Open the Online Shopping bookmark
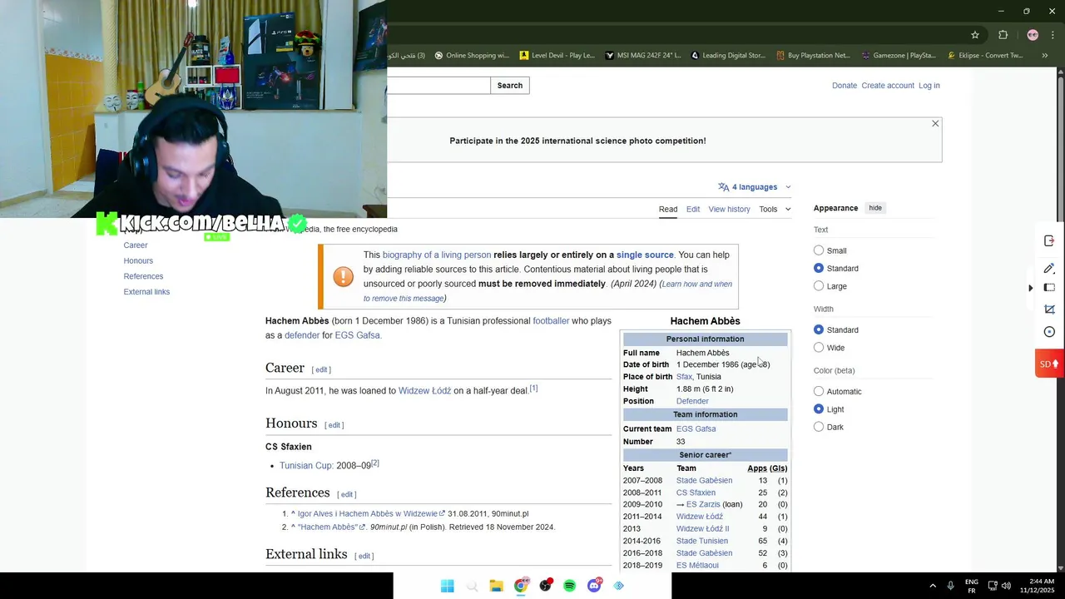1065x599 pixels. 472,56
